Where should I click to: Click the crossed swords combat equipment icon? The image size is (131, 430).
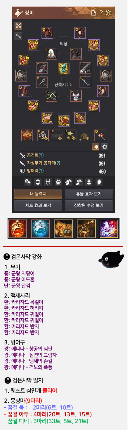pos(18,26)
